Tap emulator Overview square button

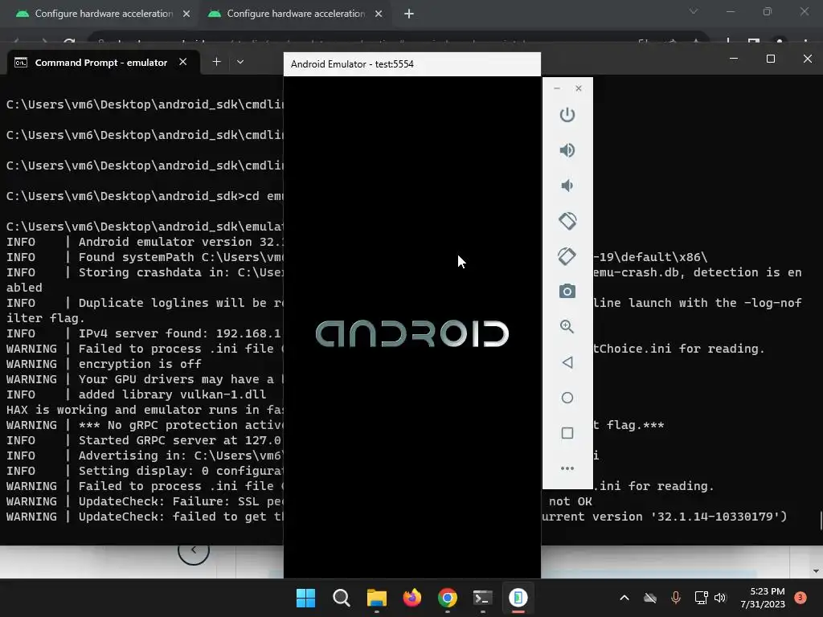point(567,433)
